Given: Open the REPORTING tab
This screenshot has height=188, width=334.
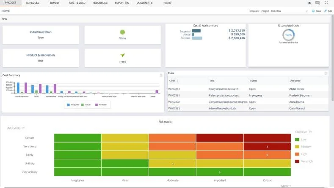Looking at the screenshot, I should coord(122,3).
